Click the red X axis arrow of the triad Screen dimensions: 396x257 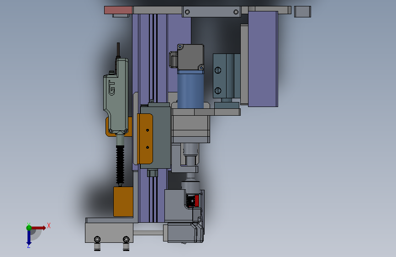tap(38, 228)
